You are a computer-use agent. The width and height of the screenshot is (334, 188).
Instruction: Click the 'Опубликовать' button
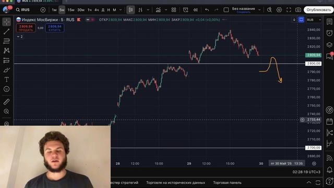319,10
